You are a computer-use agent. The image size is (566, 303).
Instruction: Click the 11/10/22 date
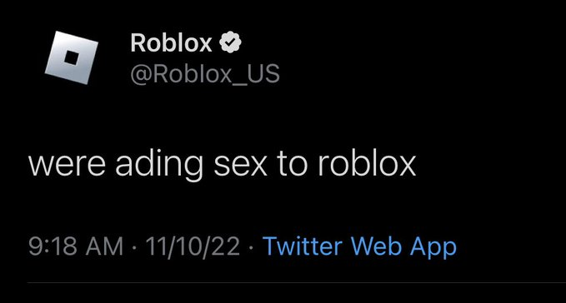(x=193, y=246)
